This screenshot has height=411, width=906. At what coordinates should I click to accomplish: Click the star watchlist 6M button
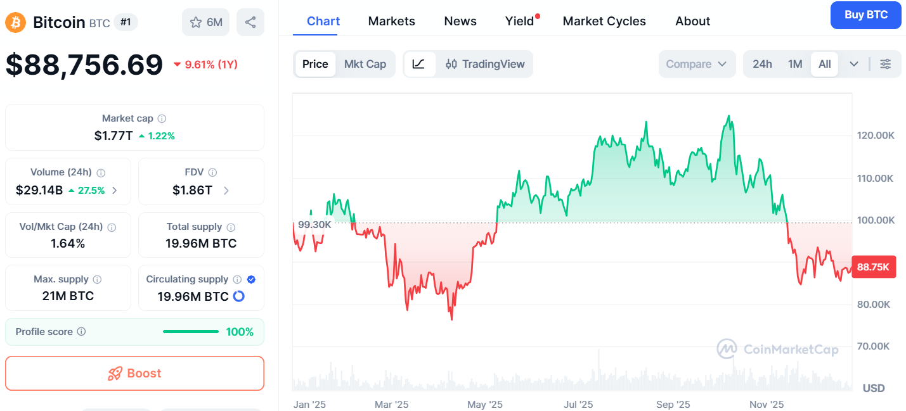(206, 22)
